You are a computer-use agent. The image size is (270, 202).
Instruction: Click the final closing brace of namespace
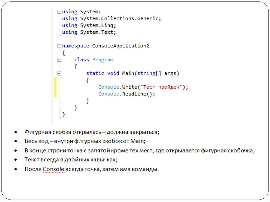click(63, 115)
